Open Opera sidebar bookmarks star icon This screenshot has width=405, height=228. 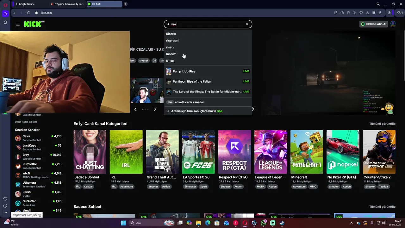[x=5, y=22]
